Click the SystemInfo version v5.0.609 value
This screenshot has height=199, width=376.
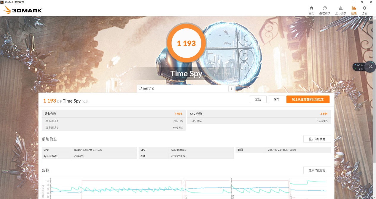point(79,156)
